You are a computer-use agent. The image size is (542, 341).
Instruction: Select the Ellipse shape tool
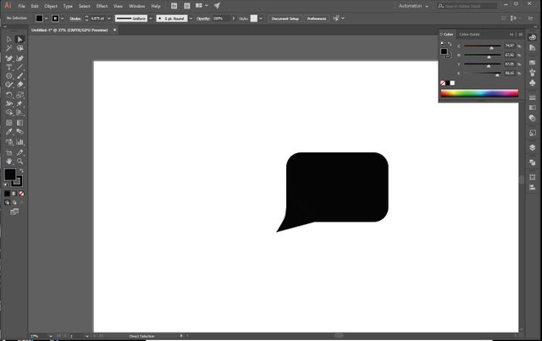[x=9, y=76]
